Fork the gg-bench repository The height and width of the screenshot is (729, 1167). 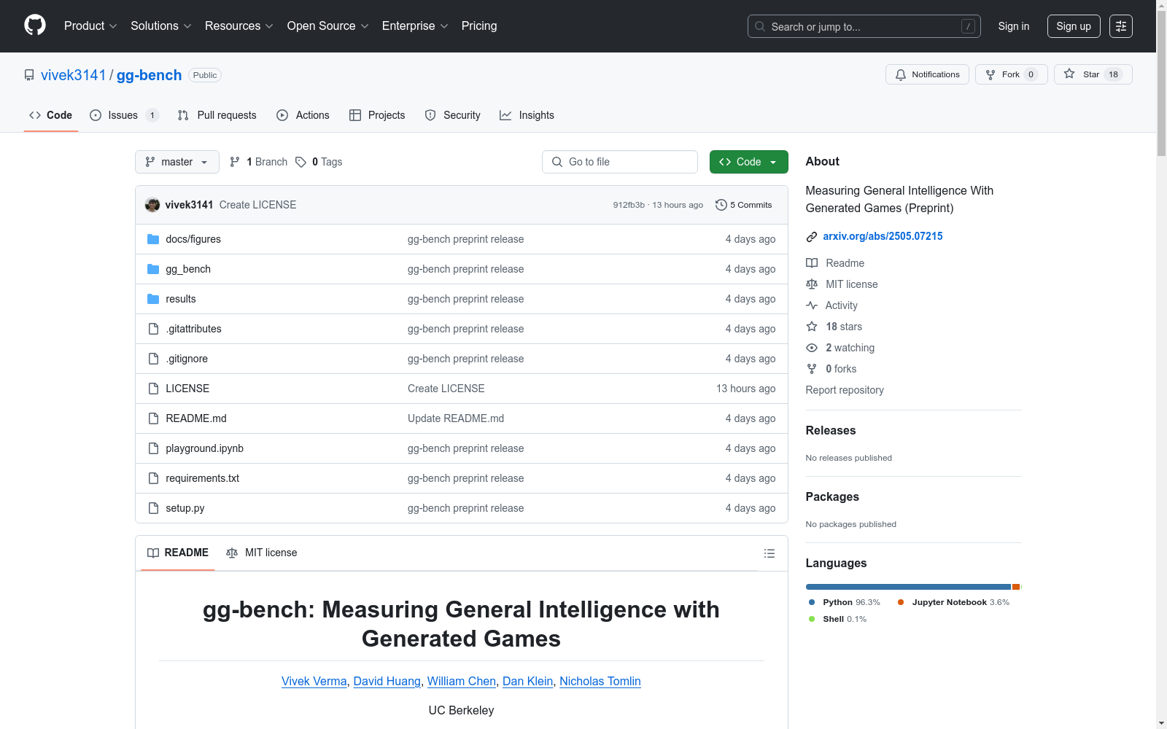(x=1011, y=74)
